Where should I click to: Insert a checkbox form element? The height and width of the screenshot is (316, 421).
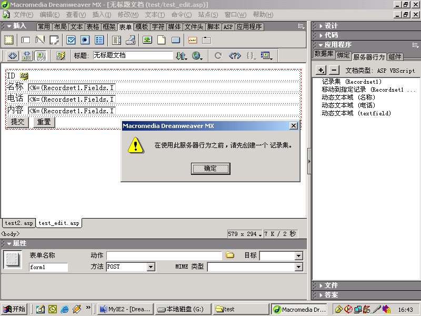click(71, 39)
